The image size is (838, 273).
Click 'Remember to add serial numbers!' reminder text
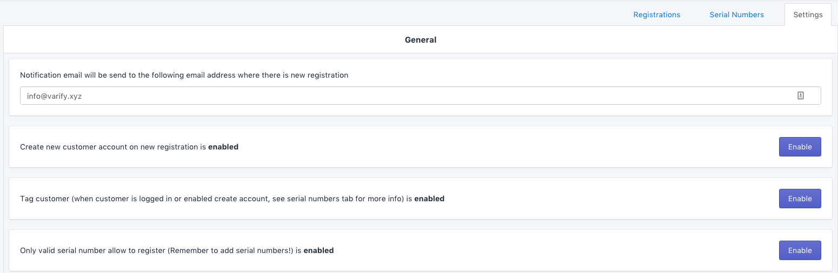[x=231, y=250]
